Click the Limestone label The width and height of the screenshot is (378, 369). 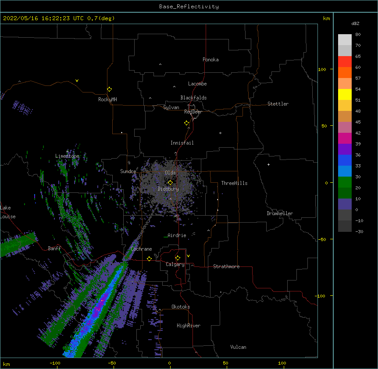(x=67, y=156)
